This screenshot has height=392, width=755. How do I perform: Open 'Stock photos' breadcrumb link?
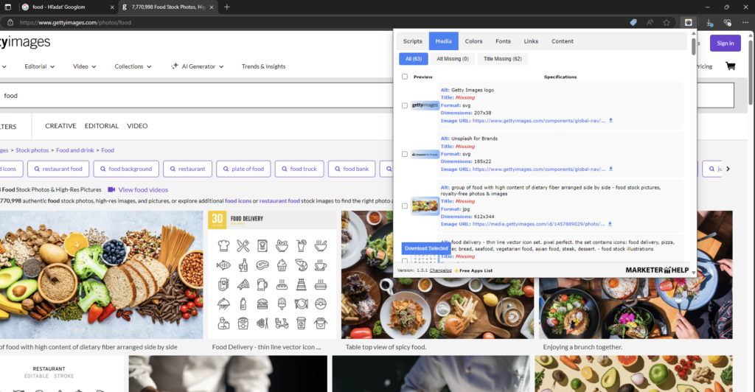[x=32, y=150]
